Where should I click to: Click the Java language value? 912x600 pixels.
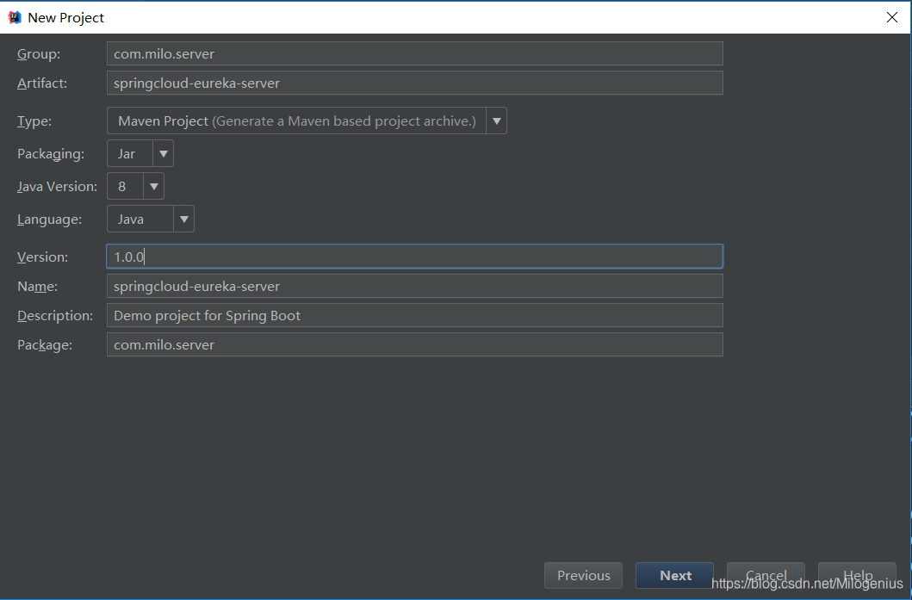click(x=131, y=220)
